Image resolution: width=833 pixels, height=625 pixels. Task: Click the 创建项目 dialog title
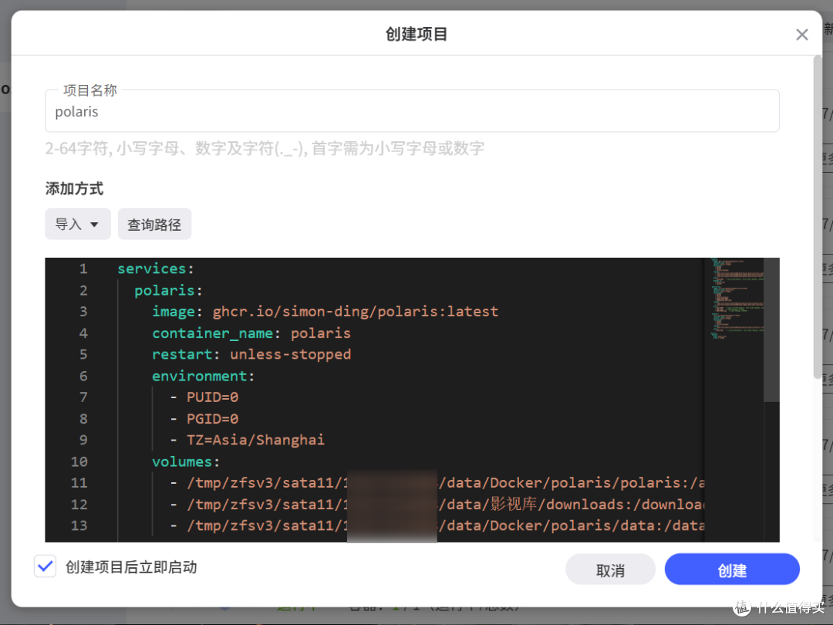[x=416, y=34]
